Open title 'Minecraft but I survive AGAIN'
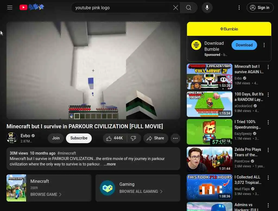 coord(249,69)
